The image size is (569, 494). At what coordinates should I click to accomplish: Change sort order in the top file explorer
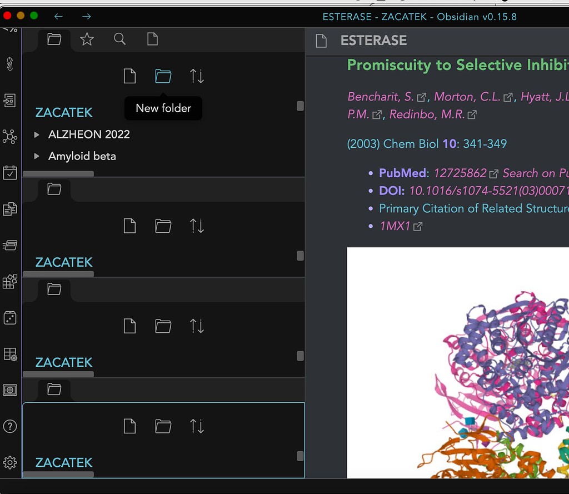197,76
